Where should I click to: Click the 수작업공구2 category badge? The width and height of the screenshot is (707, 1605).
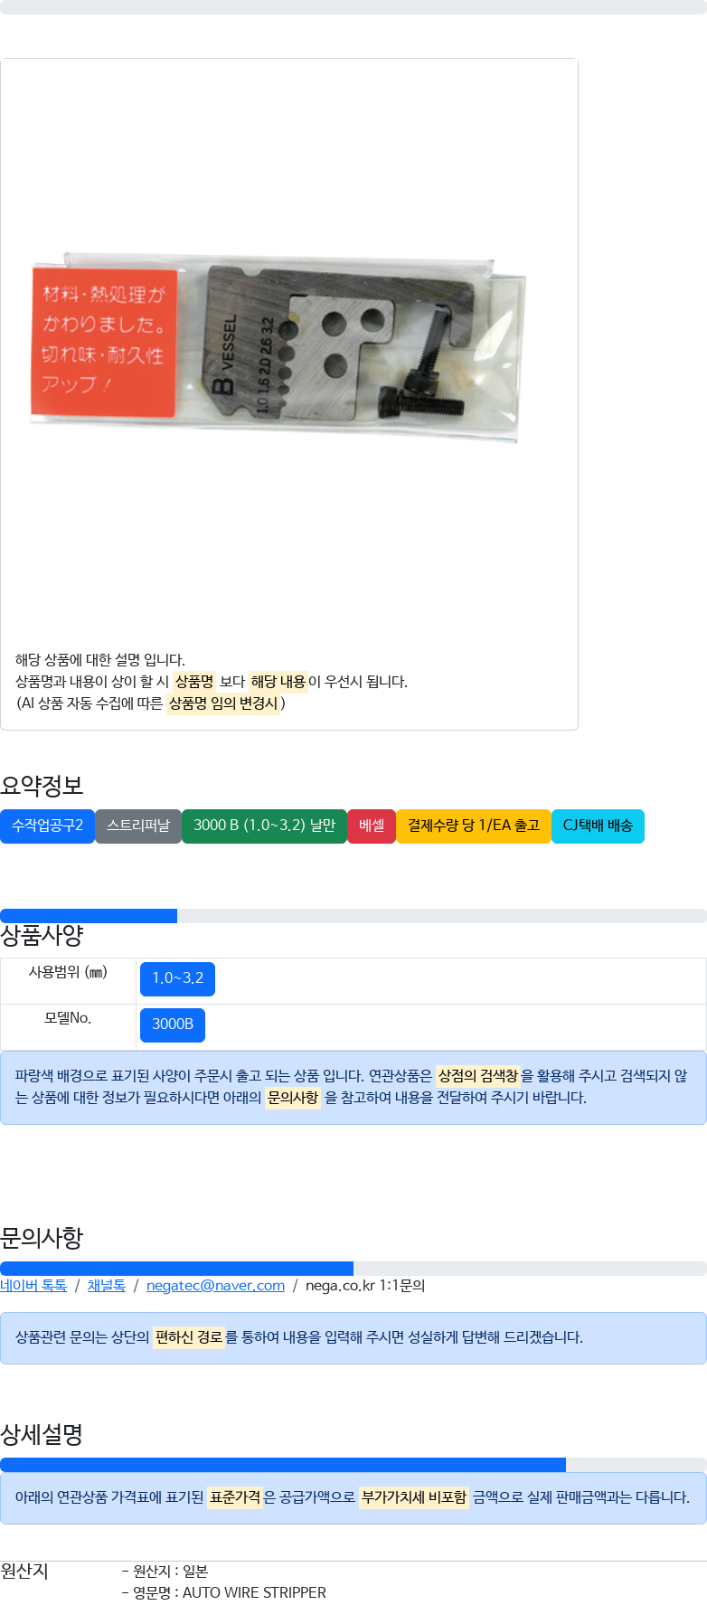(x=47, y=826)
